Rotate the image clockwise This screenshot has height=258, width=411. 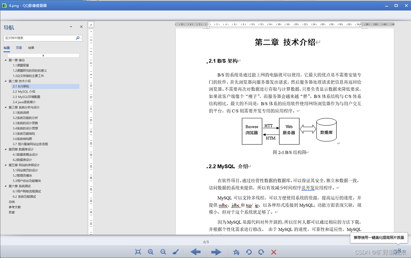coord(261,252)
